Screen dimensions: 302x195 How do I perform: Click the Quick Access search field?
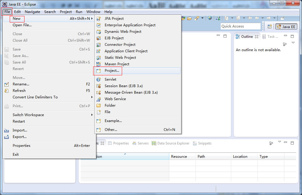240,26
